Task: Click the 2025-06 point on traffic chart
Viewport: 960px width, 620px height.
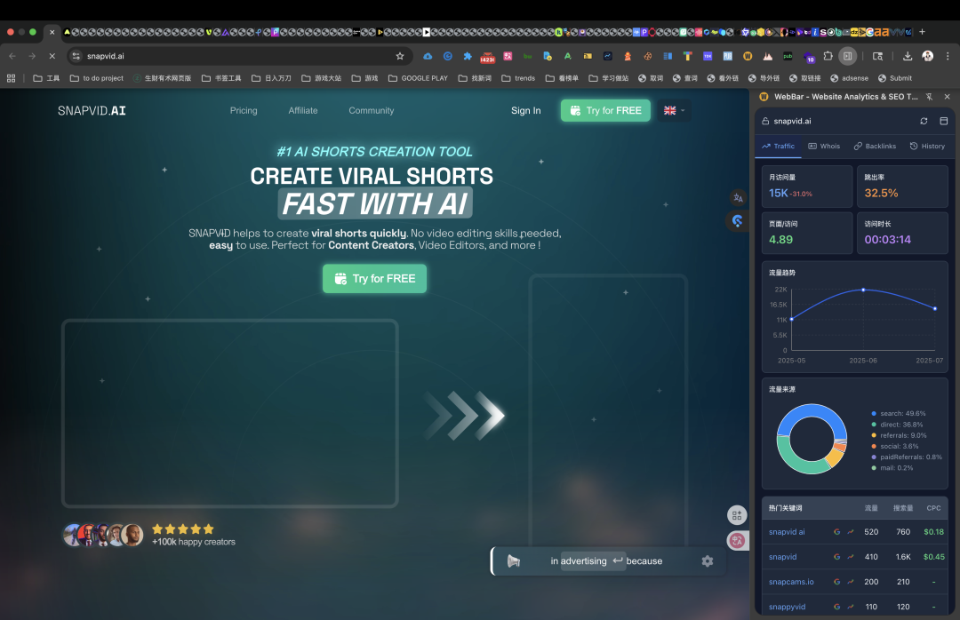Action: coord(863,290)
